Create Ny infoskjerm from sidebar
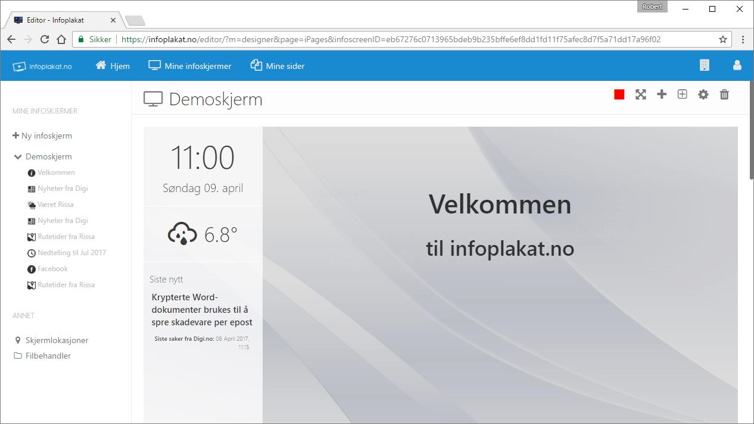Viewport: 754px width, 424px height. tap(42, 136)
